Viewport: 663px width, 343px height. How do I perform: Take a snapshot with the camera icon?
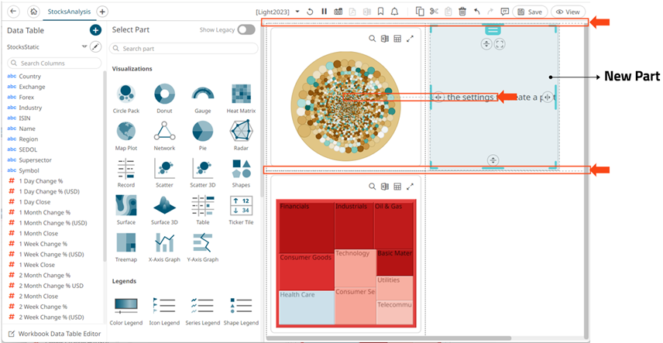(338, 12)
